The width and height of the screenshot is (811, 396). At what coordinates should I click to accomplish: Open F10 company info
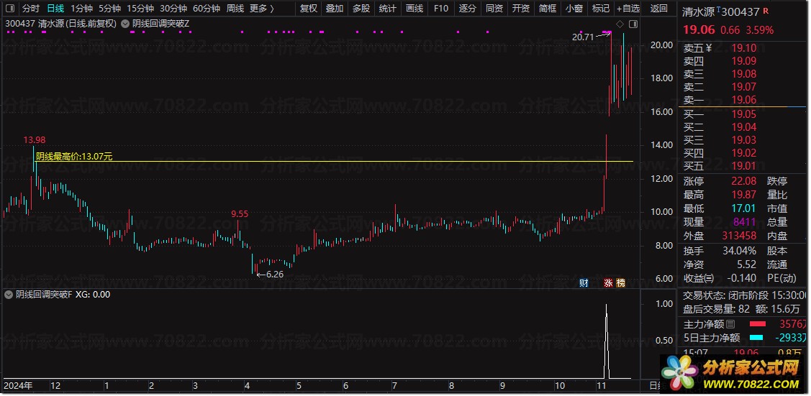point(441,8)
